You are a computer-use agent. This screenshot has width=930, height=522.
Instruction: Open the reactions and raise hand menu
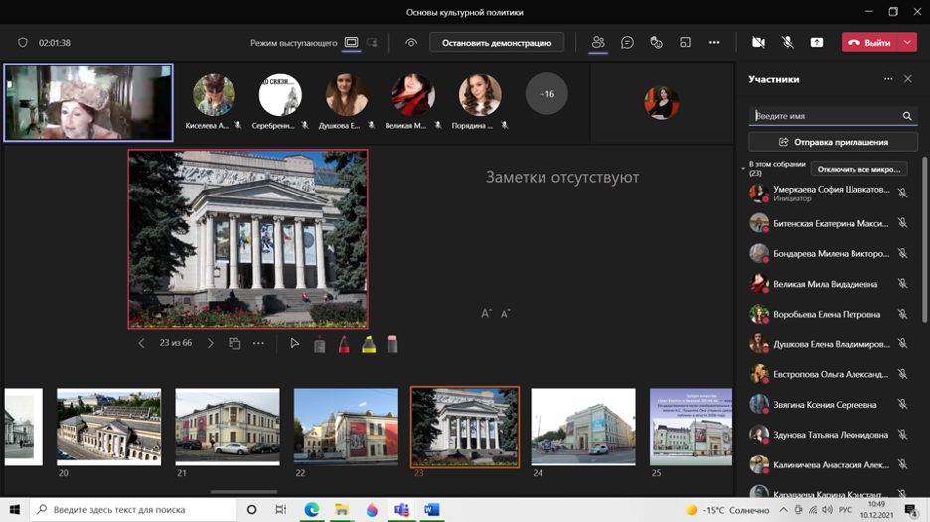coord(656,43)
